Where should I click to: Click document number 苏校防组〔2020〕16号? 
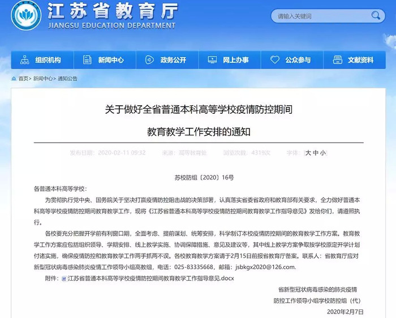click(204, 178)
